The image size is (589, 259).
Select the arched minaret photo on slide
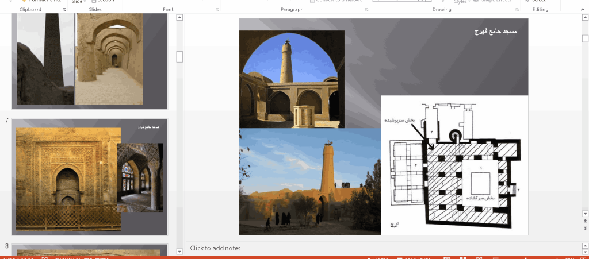pyautogui.click(x=292, y=79)
